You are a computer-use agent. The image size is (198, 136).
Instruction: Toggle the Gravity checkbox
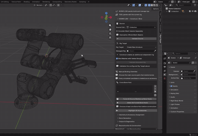coord(171,86)
